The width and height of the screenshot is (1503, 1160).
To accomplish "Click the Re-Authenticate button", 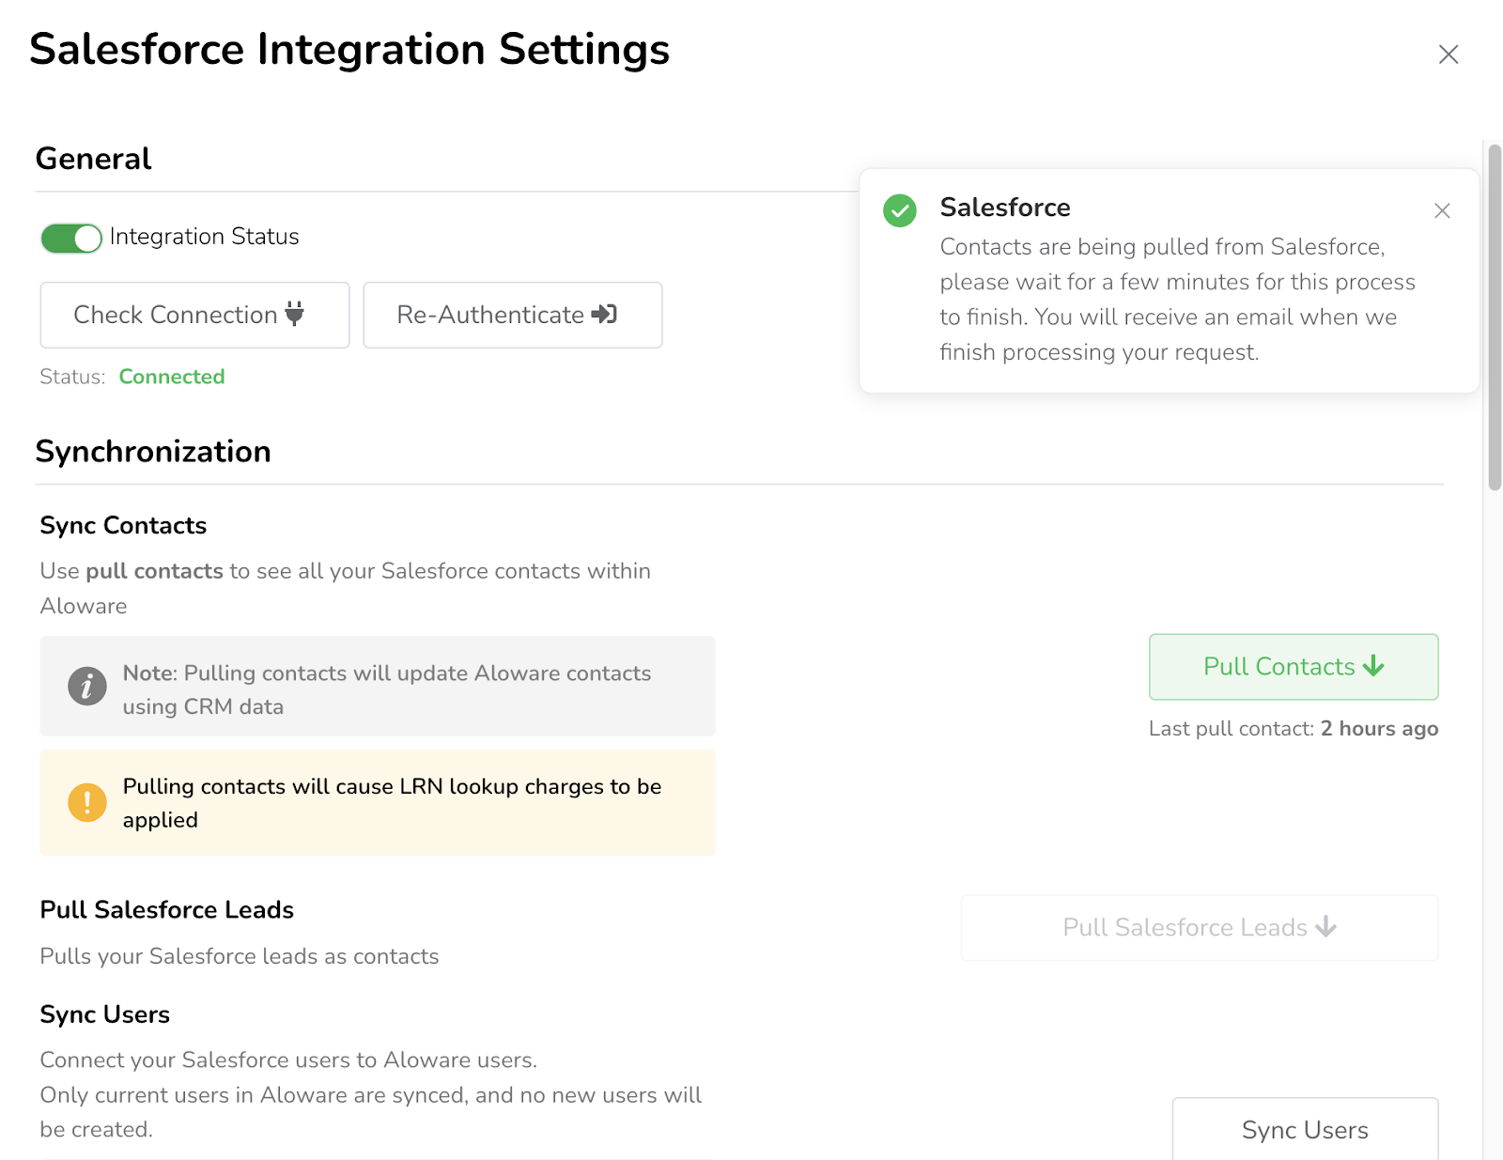I will (x=512, y=315).
